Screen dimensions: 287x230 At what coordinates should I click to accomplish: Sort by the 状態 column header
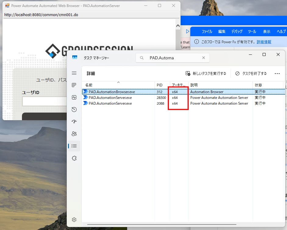pos(268,85)
